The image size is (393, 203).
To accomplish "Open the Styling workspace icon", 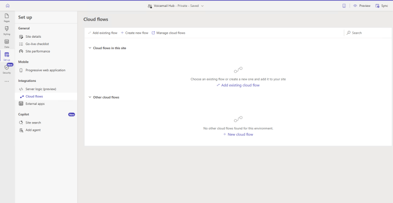I will (x=7, y=30).
